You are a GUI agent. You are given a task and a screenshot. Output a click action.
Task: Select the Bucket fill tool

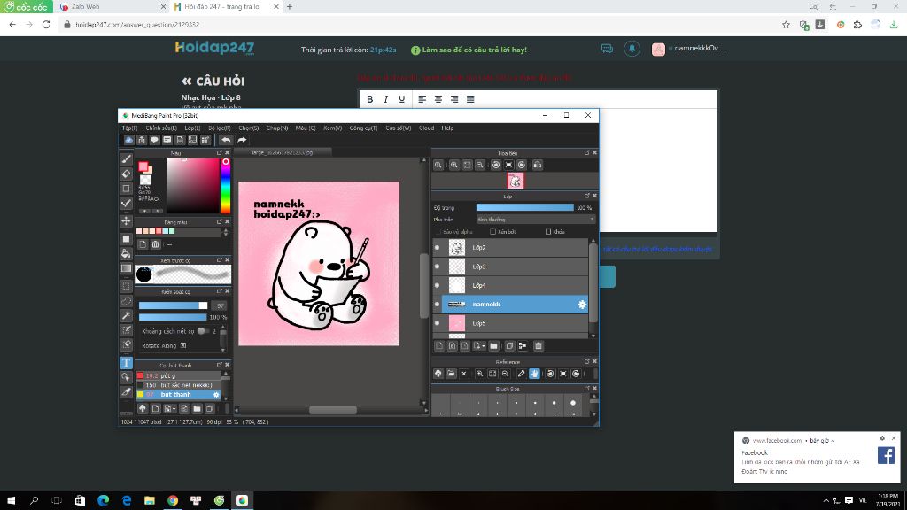coord(126,253)
